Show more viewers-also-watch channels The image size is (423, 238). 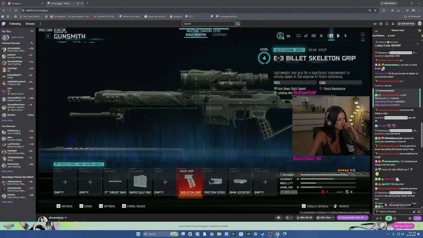tap(7, 202)
